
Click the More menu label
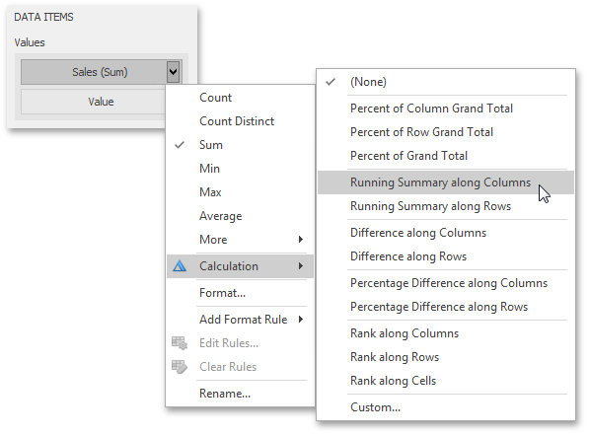pos(213,240)
